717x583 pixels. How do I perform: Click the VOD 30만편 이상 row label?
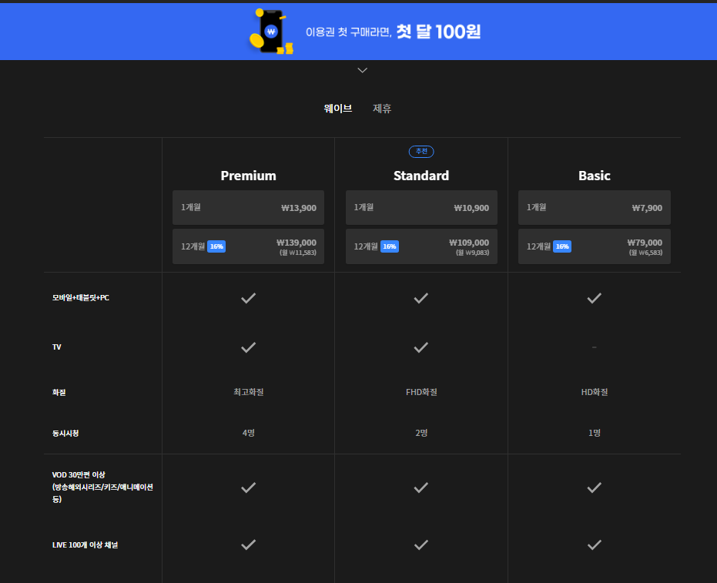(102, 487)
